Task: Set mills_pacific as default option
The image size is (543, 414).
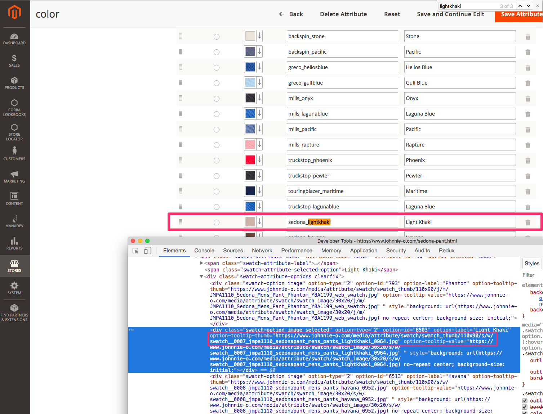Action: pyautogui.click(x=217, y=130)
